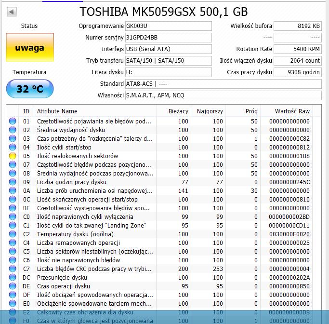Screen dimensions: 329x324
Task: Click the Najgorszy column header
Action: (x=208, y=111)
